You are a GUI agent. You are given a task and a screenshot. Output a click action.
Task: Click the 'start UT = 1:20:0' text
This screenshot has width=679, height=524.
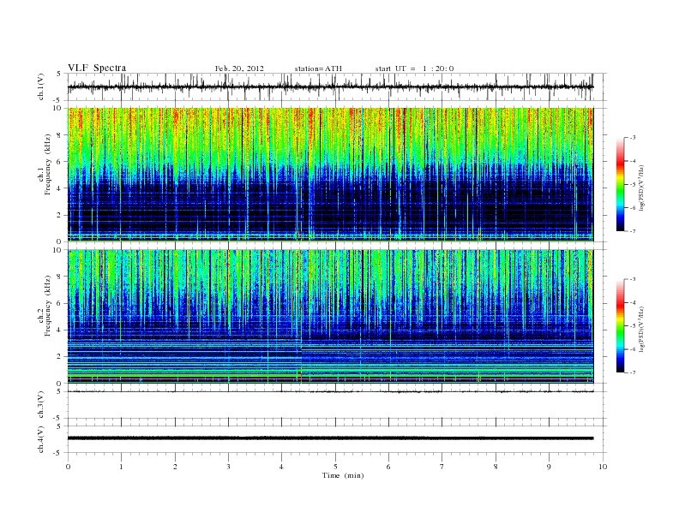click(x=414, y=68)
